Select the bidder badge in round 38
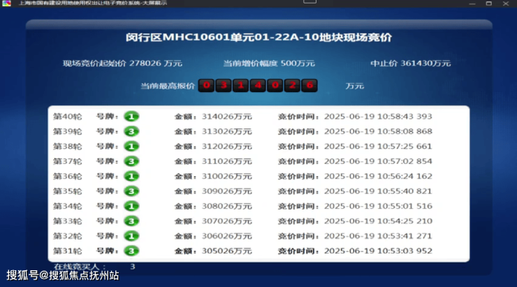 pos(132,147)
